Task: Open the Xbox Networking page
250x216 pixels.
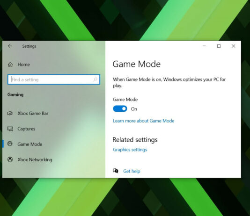Action: (x=35, y=159)
